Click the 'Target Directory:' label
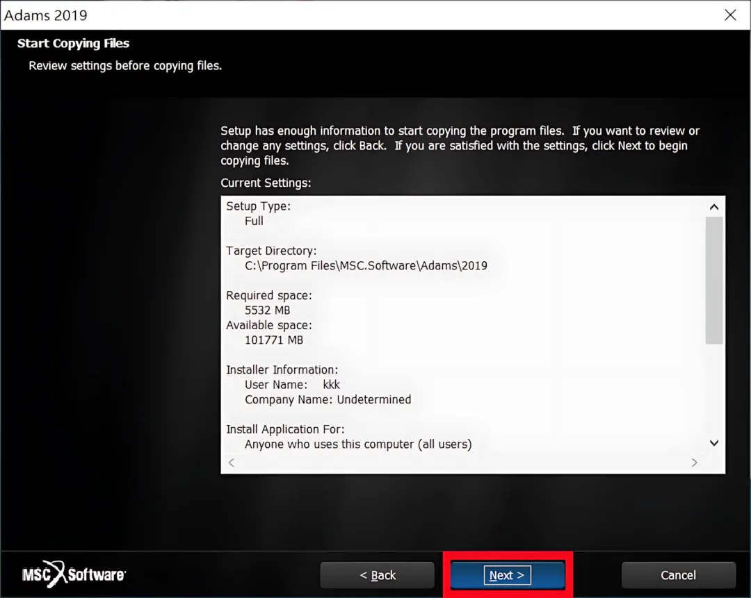 pos(271,251)
